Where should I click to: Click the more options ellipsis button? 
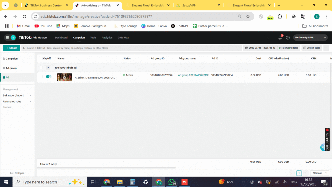click(326, 48)
